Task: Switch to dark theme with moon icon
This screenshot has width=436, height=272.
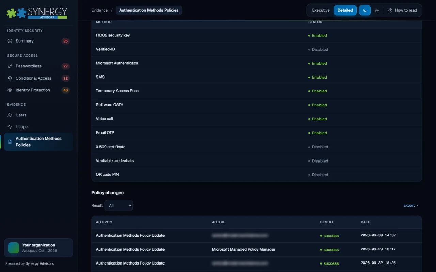Action: (365, 10)
